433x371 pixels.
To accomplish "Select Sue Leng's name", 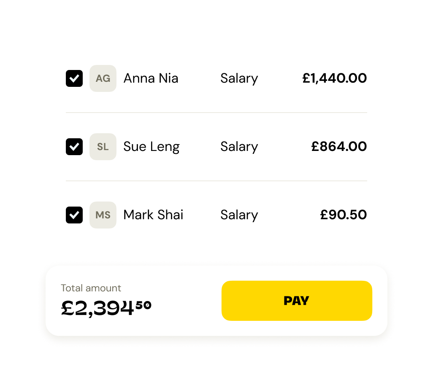I will point(151,147).
